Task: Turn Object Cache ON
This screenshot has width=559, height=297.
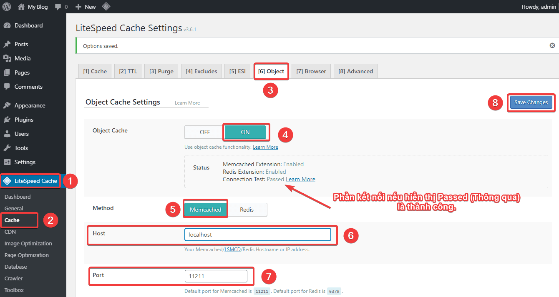Action: click(x=245, y=132)
